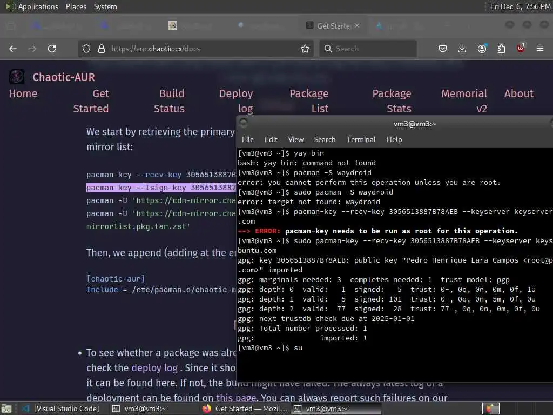553x415 pixels.
Task: Click the terminal window menu icon in titlebar
Action: click(244, 123)
